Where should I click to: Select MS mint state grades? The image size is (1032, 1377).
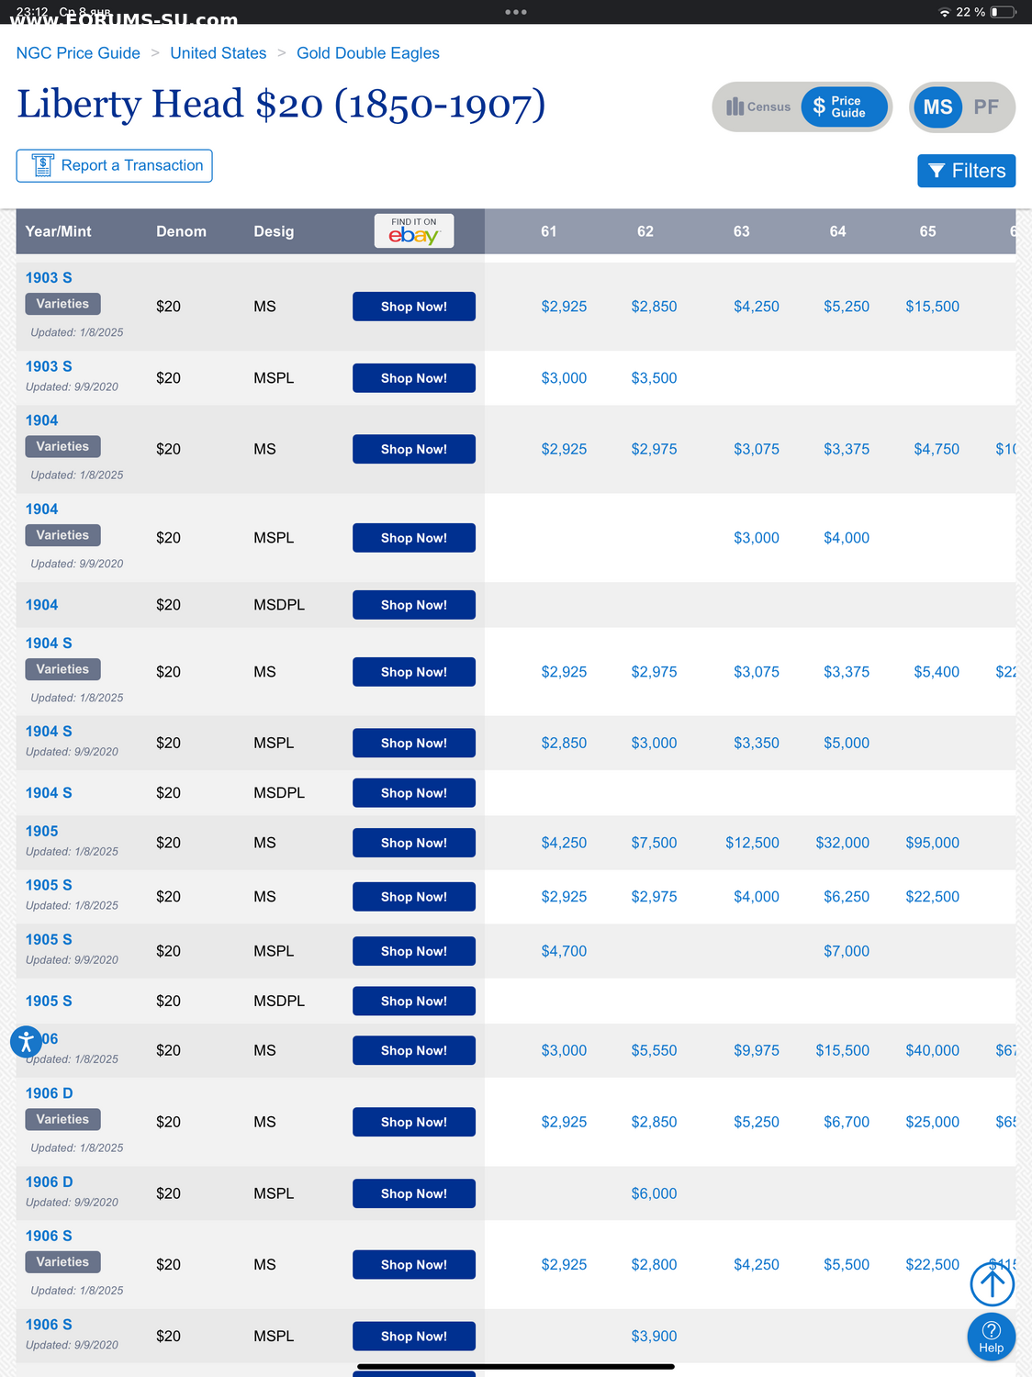[937, 107]
